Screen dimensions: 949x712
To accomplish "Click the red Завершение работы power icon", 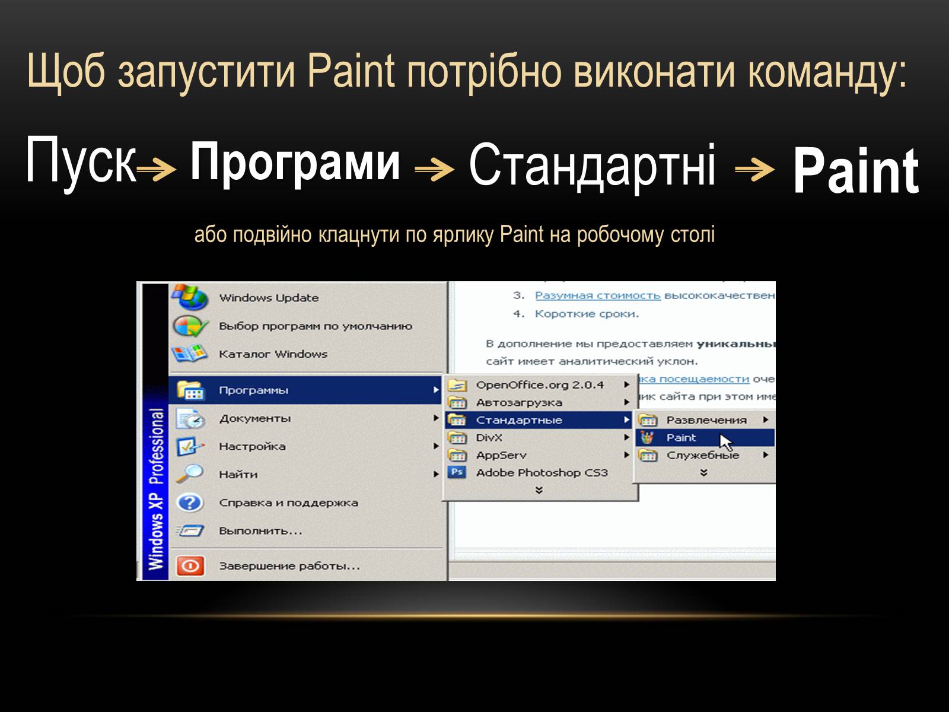I will pos(190,565).
